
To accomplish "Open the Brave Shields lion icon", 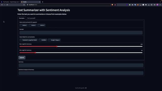I will (x=112, y=5).
